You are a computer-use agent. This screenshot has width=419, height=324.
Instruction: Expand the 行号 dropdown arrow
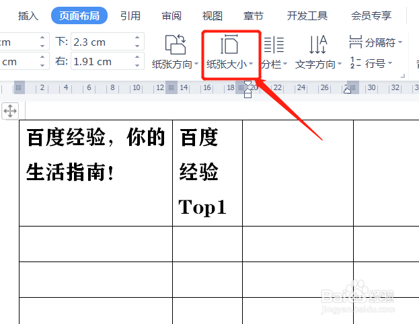(390, 63)
